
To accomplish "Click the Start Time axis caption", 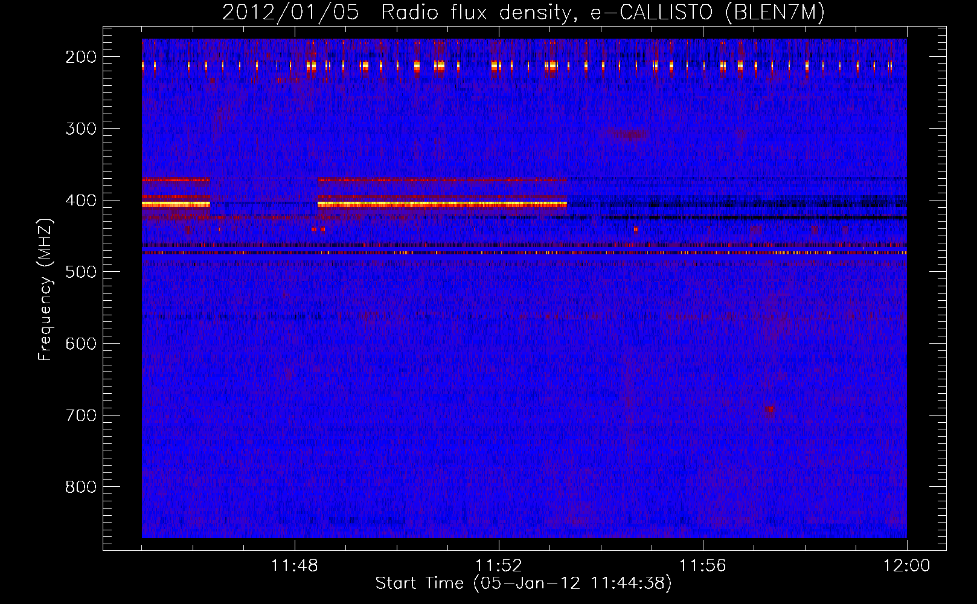I will pyautogui.click(x=524, y=583).
